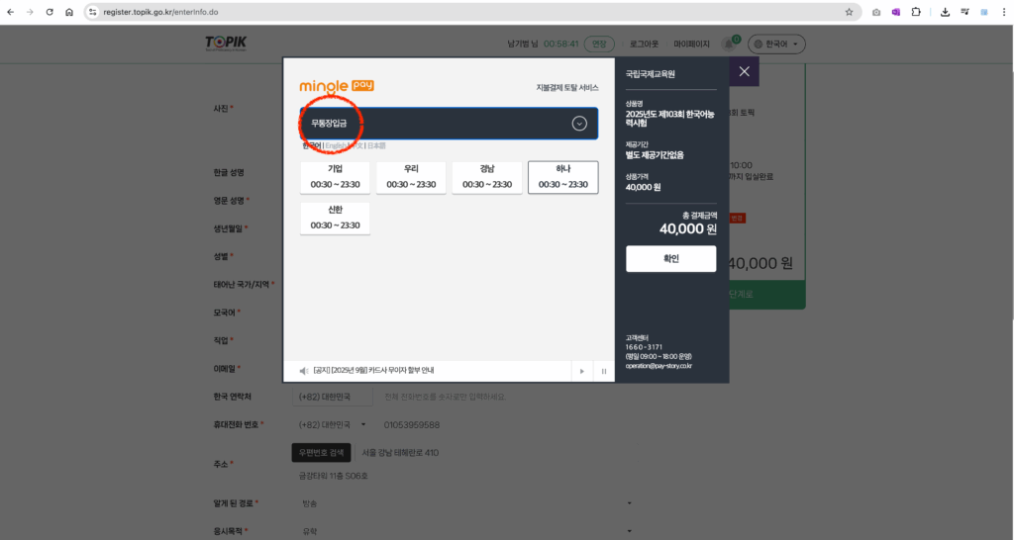Select 하나 bank option

point(563,177)
